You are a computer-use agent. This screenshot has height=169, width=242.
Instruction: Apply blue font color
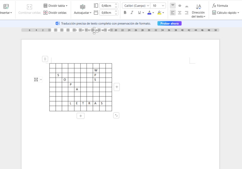(x=149, y=13)
